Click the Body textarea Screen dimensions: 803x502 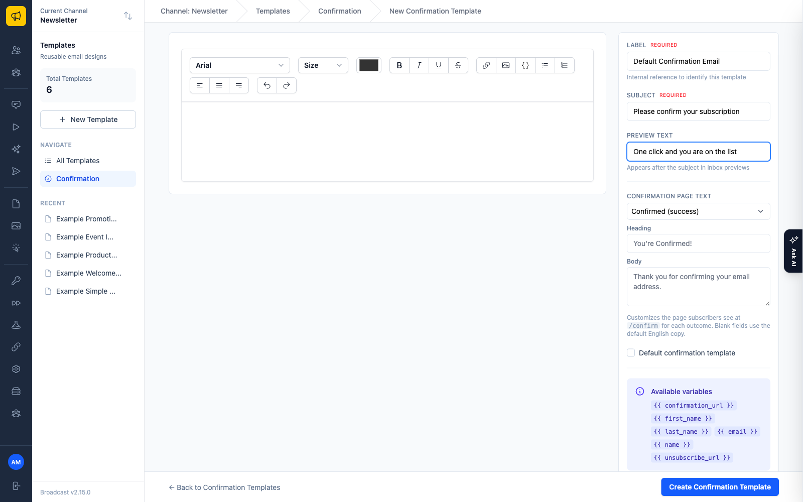(x=699, y=287)
